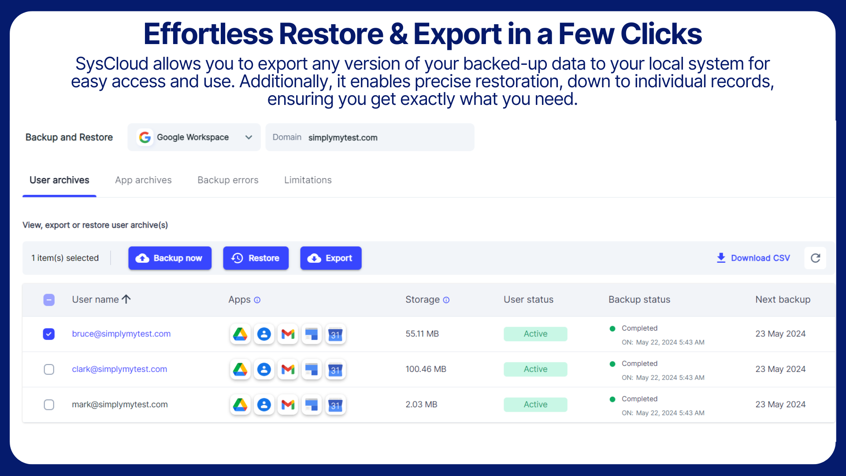846x476 pixels.
Task: Toggle the select-all checkbox in the header
Action: pos(49,300)
